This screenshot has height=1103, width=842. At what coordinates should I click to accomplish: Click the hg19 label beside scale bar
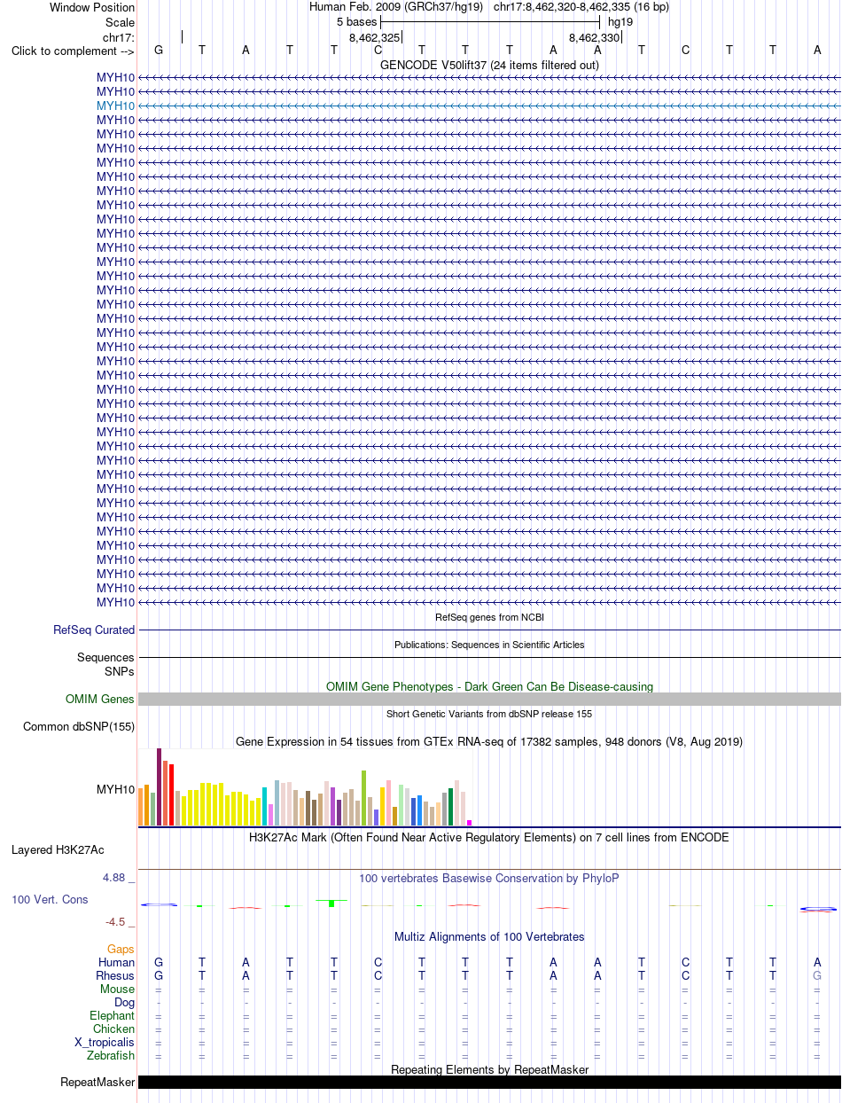click(620, 21)
